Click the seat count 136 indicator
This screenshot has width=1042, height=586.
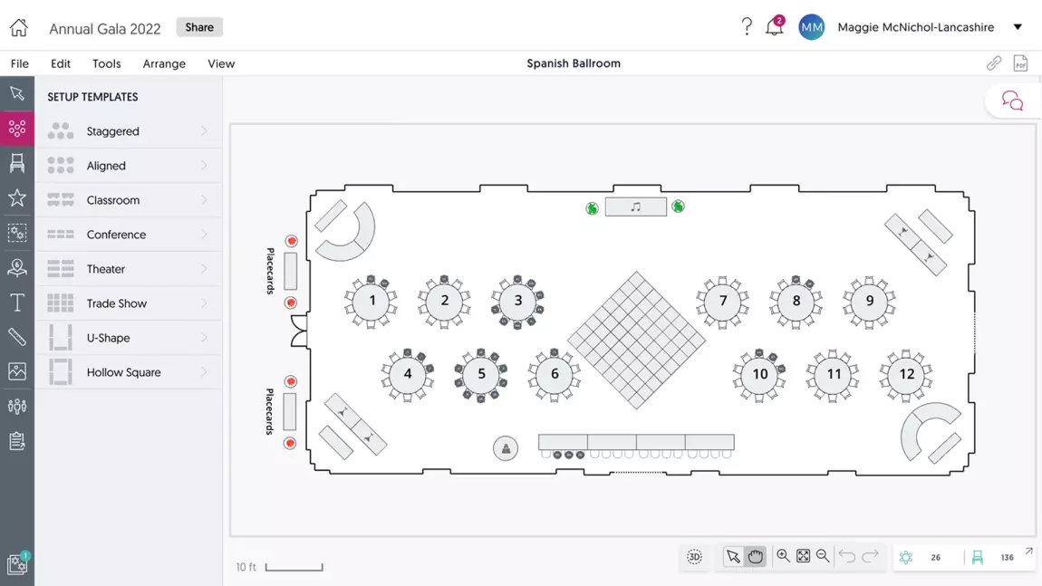(x=1006, y=557)
